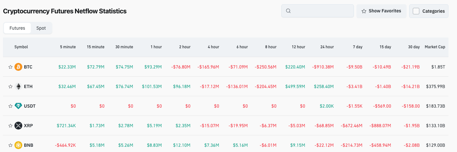Click XRP 15 day value -$888.07M

click(x=380, y=126)
